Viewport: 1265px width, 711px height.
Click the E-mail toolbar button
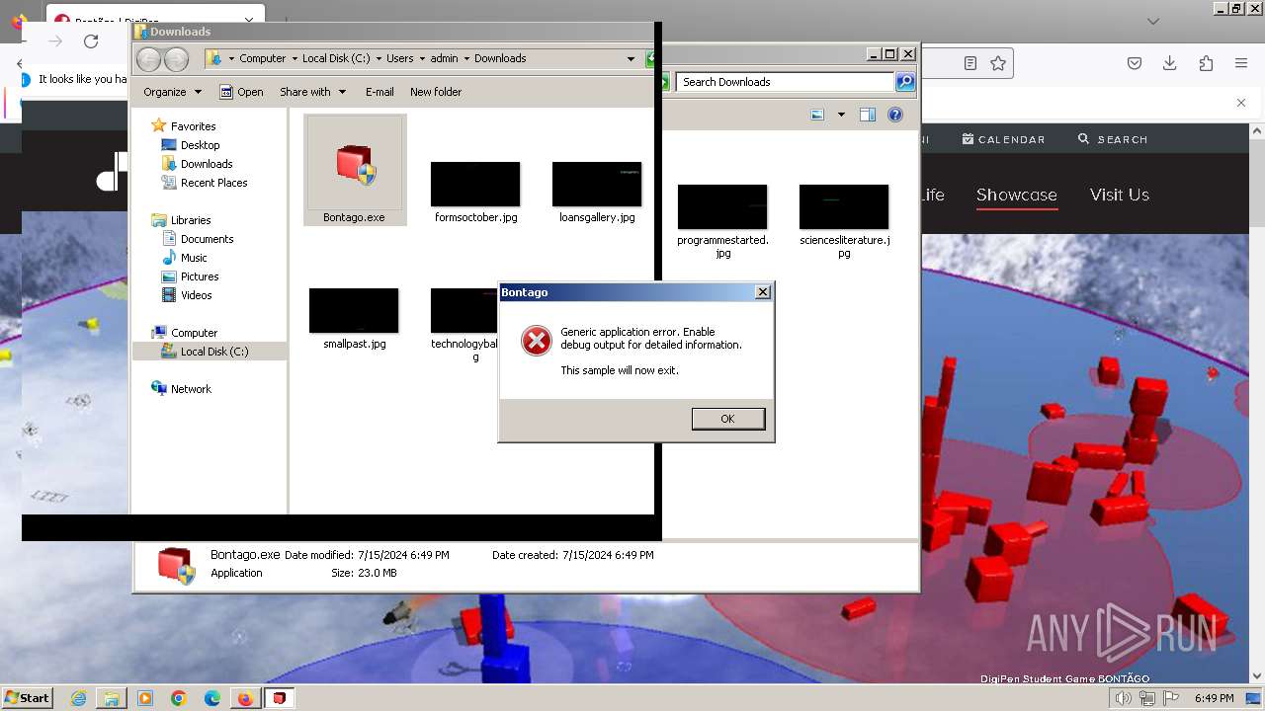tap(379, 92)
